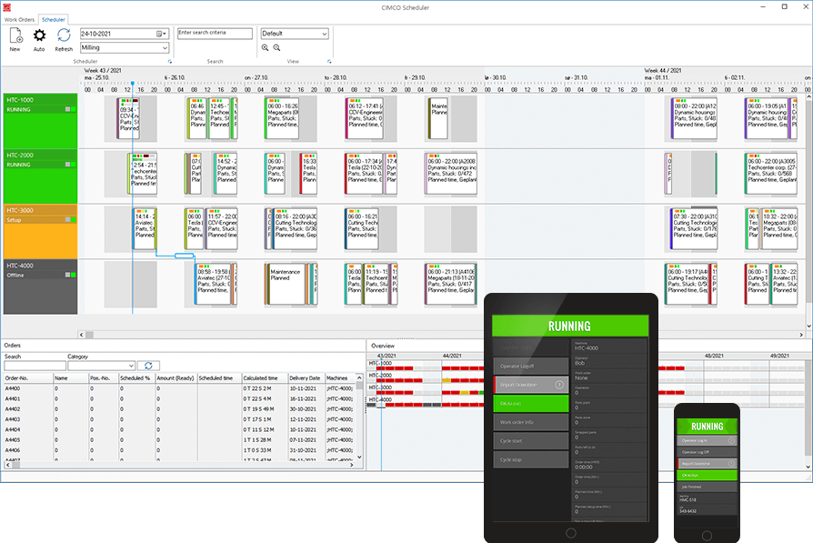Tap Operator Log Off on the phone

point(707,452)
